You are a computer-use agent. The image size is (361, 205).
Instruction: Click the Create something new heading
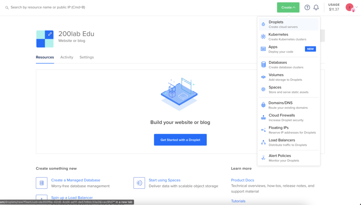tap(56, 168)
